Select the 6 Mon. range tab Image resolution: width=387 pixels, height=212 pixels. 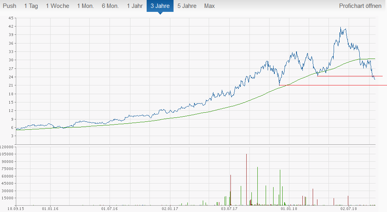pyautogui.click(x=110, y=6)
